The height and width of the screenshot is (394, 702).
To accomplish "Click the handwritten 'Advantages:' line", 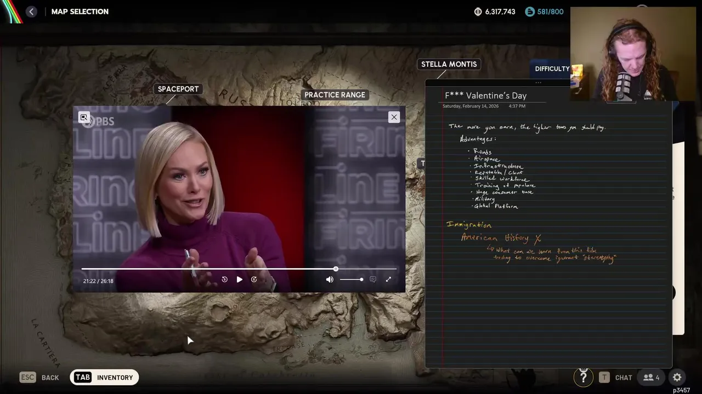I will (478, 139).
